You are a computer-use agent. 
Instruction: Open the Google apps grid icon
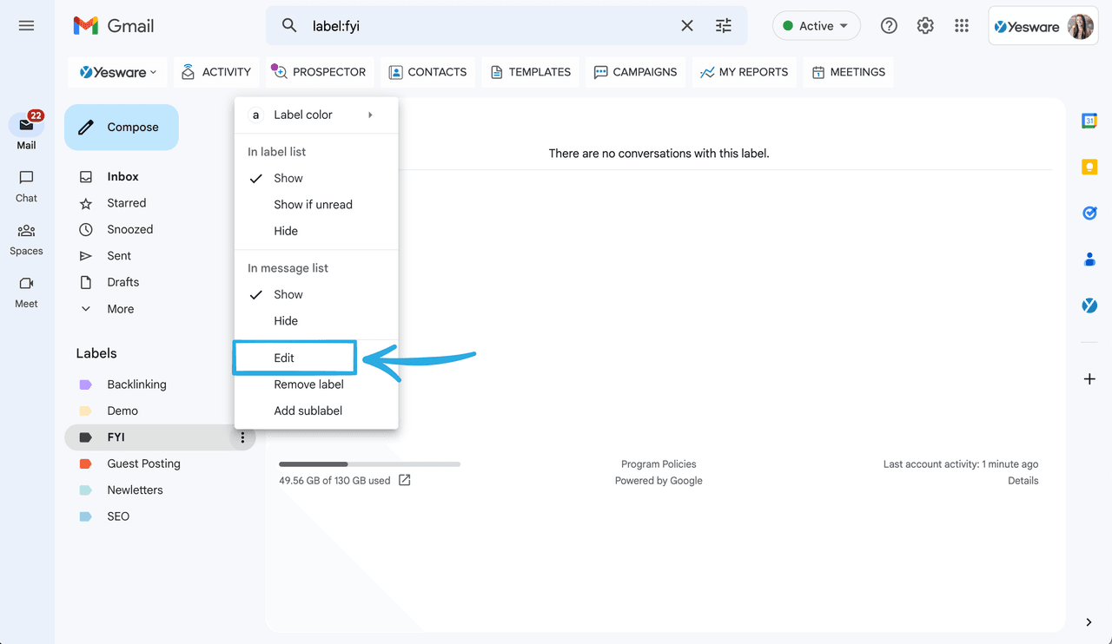961,26
